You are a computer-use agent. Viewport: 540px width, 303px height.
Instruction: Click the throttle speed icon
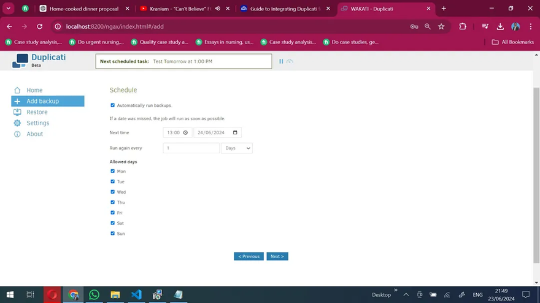click(290, 61)
